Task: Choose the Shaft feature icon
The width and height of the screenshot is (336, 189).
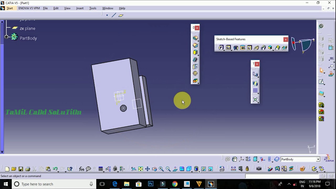Action: [236, 48]
